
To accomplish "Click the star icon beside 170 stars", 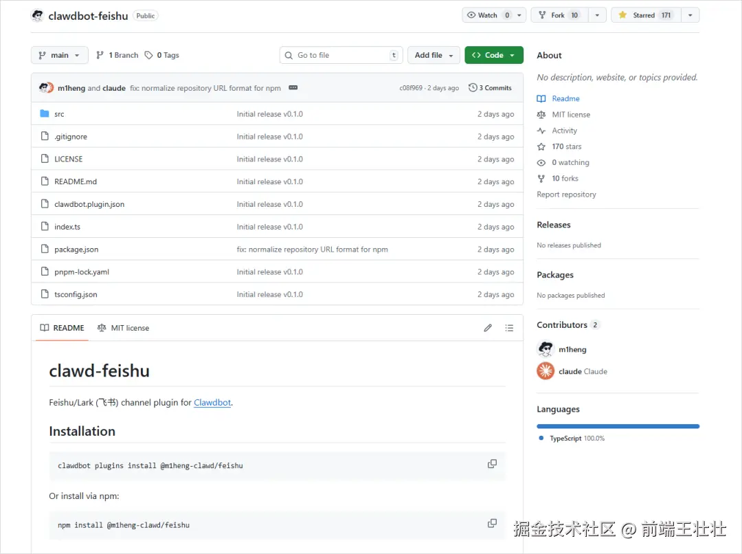I will pyautogui.click(x=541, y=147).
